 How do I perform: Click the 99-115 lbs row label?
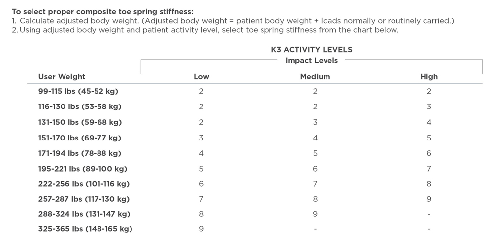click(78, 91)
